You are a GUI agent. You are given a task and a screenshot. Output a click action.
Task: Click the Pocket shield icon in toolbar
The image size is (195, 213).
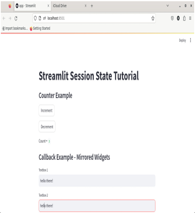pos(172,18)
